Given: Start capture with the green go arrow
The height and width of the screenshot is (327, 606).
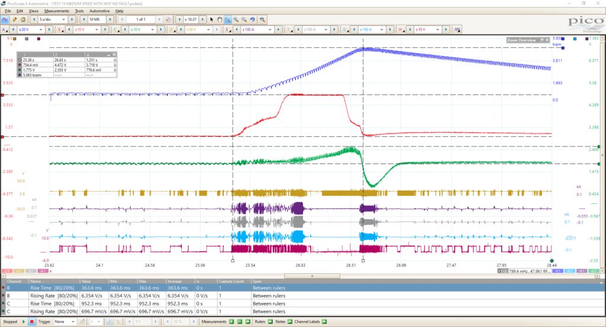Looking at the screenshot, I should (24, 322).
